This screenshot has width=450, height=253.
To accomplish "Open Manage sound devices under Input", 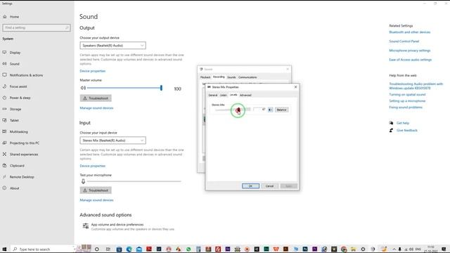I will coord(96,200).
